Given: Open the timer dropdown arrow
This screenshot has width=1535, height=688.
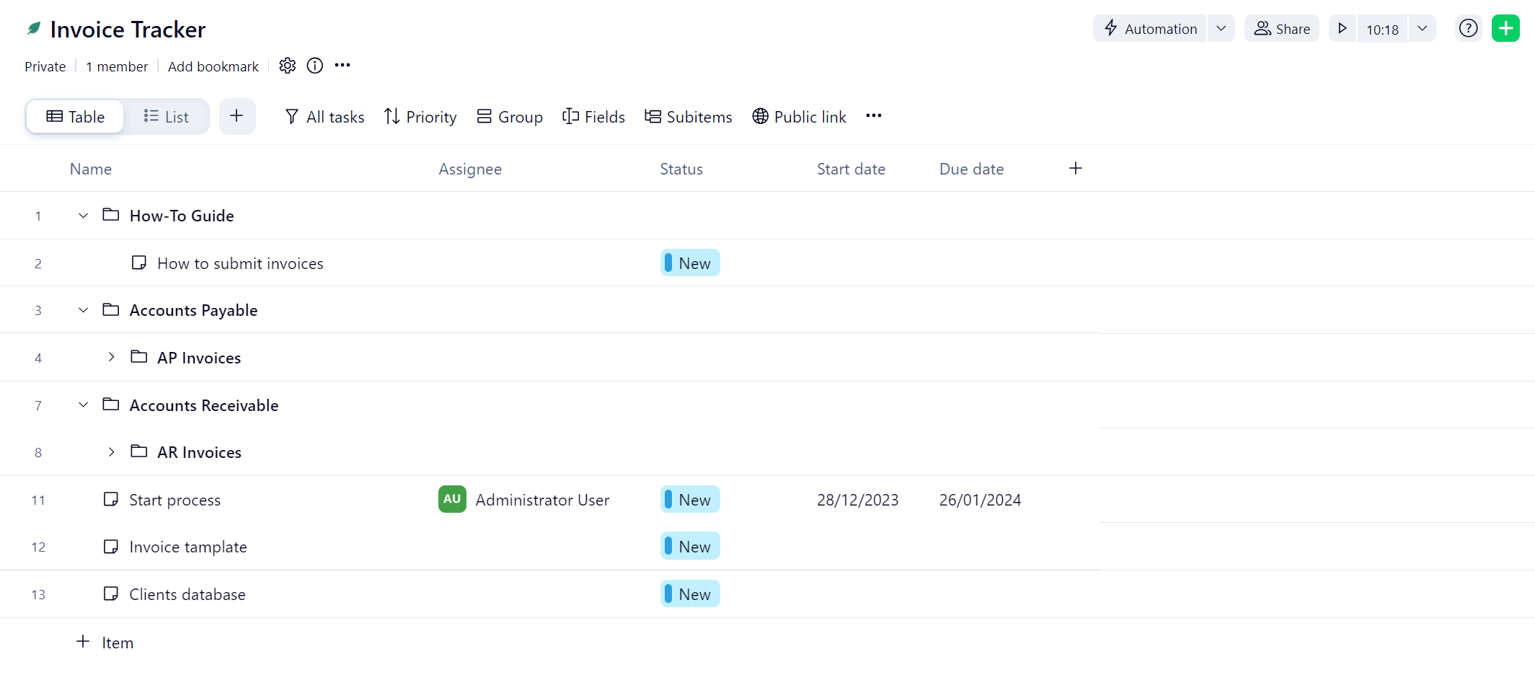Looking at the screenshot, I should pos(1422,29).
